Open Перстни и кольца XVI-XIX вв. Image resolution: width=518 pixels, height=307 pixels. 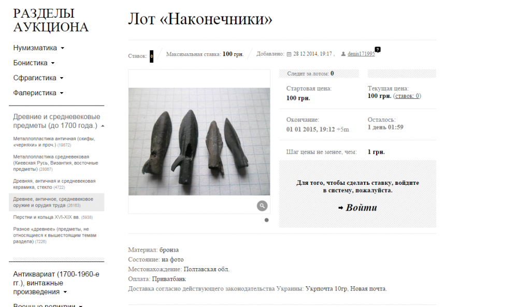[x=53, y=217]
